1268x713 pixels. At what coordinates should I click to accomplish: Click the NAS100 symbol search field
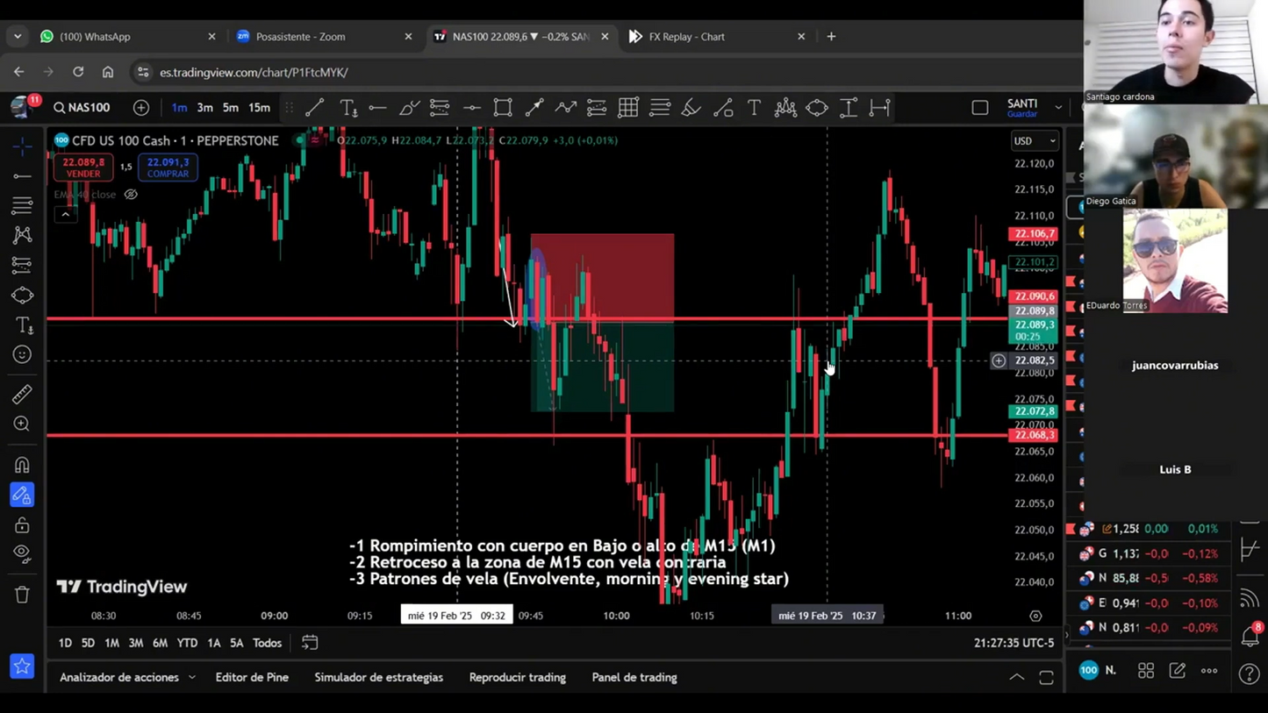click(83, 108)
